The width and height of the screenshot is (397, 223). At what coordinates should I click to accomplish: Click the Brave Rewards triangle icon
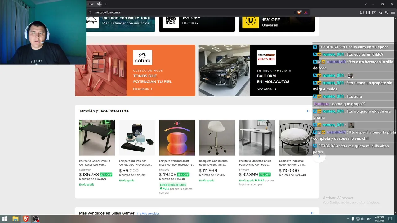[x=306, y=12]
